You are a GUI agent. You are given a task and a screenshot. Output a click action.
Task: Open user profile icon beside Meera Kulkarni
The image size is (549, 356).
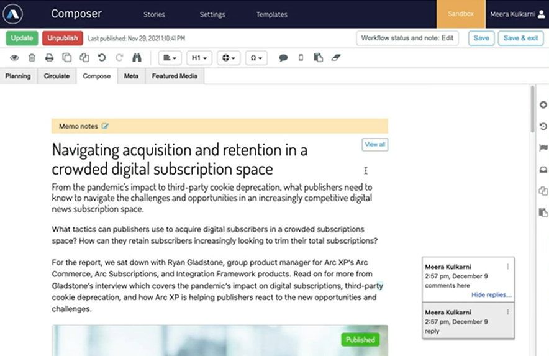click(542, 14)
